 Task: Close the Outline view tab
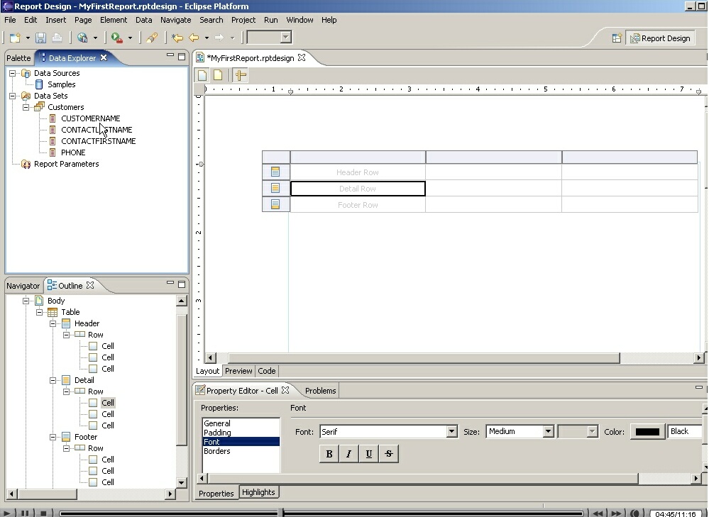90,285
